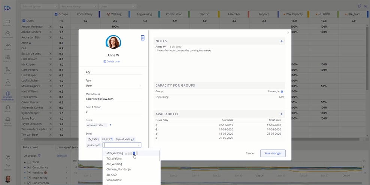Uncheck the Engineering group checkbox
Viewport: 370px width, 185px height.
click(29, 178)
